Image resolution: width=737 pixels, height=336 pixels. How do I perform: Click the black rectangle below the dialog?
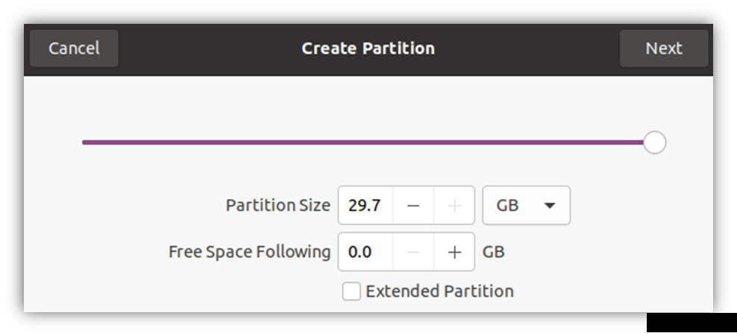point(692,323)
